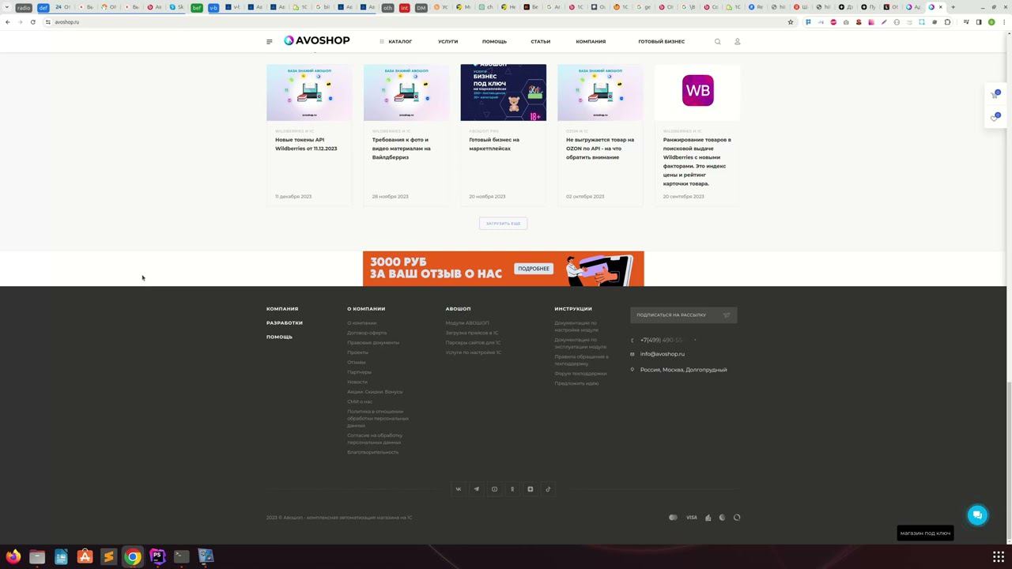Open the user account profile icon
Screen dimensions: 1012x569
tap(738, 42)
